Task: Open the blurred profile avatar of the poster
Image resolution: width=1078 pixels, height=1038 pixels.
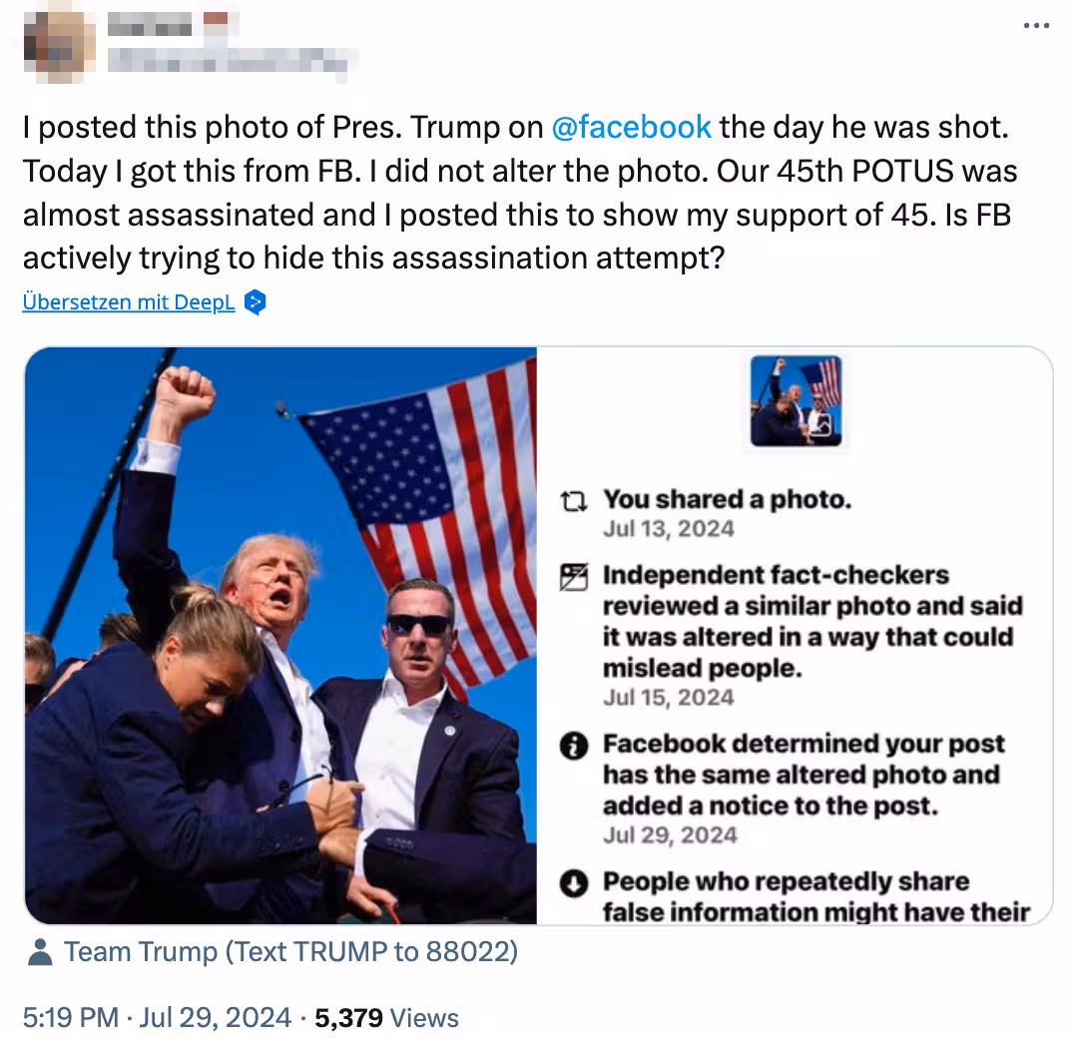Action: (60, 40)
